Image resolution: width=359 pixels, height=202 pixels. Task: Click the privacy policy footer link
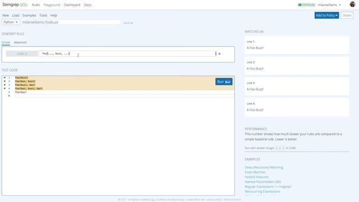pos(214,200)
